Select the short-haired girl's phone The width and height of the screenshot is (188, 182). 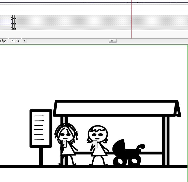pyautogui.click(x=95, y=144)
